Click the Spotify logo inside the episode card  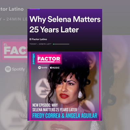(43, 68)
